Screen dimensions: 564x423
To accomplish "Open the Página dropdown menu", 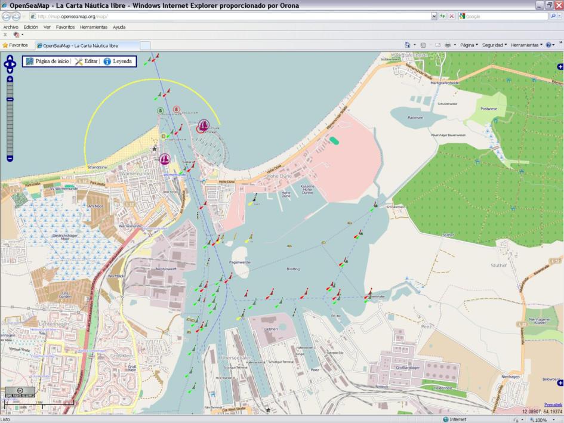I will (467, 45).
